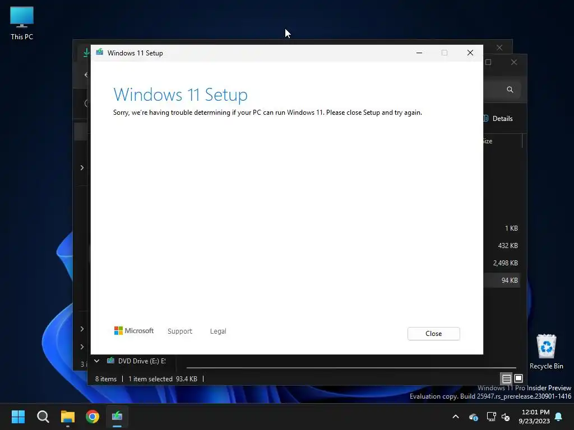Open the notification bell icon
The height and width of the screenshot is (430, 574).
click(559, 417)
